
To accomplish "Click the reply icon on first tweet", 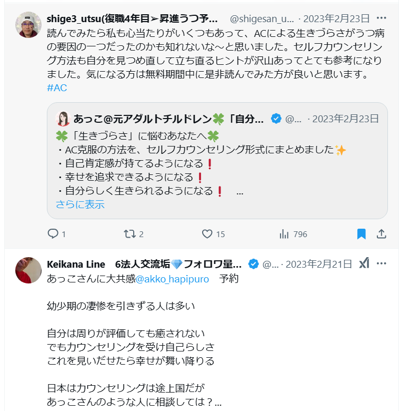I will 53,233.
